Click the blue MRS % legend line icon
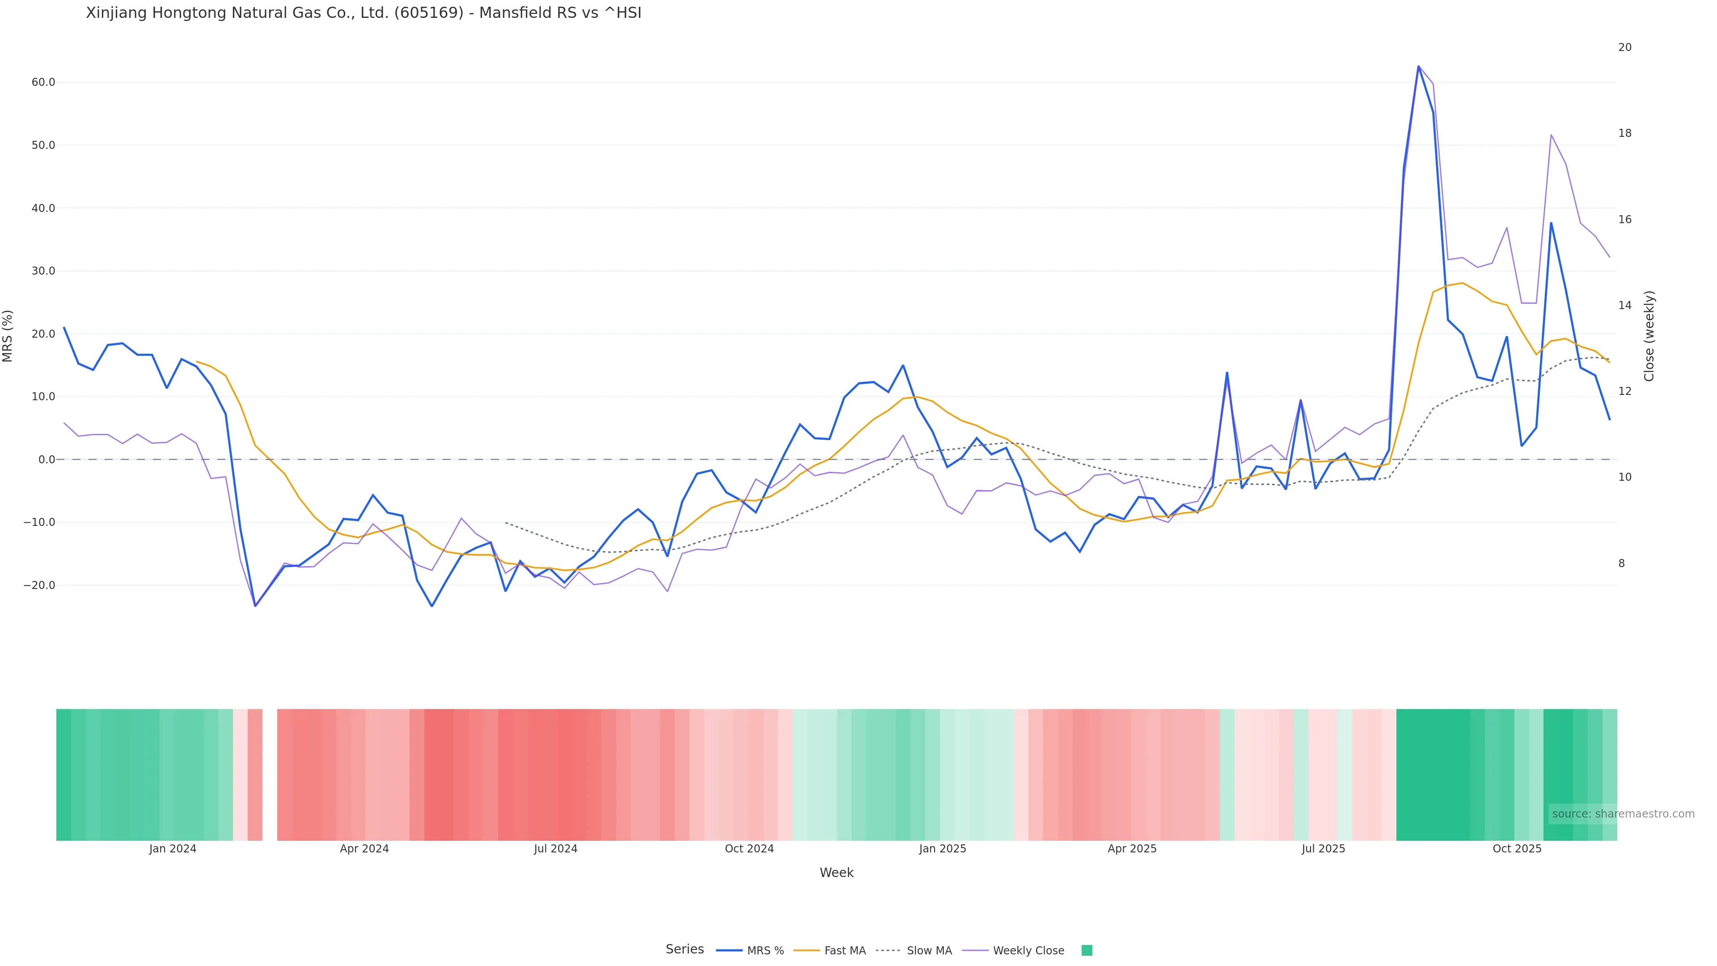The image size is (1717, 966). (x=729, y=951)
